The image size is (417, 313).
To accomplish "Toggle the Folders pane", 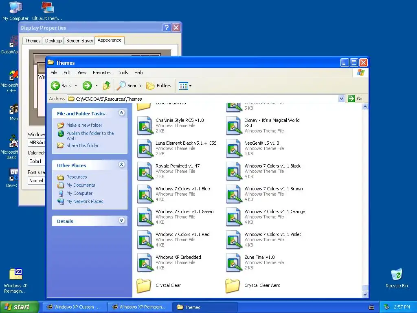I will [159, 86].
